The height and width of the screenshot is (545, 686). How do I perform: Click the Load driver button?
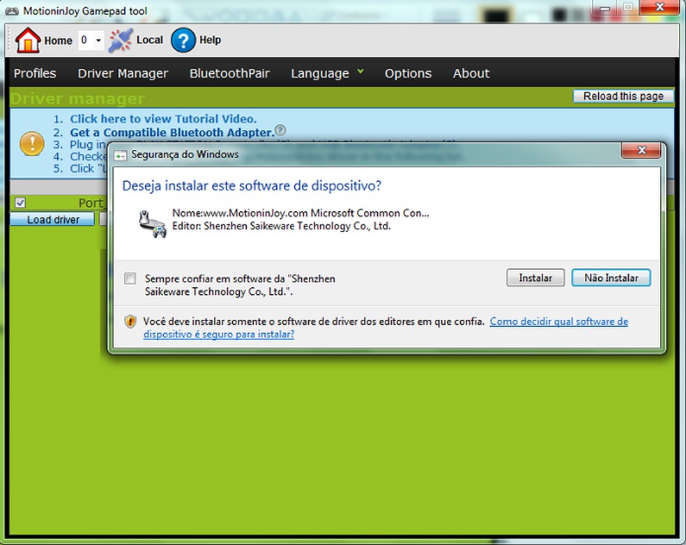click(x=52, y=220)
